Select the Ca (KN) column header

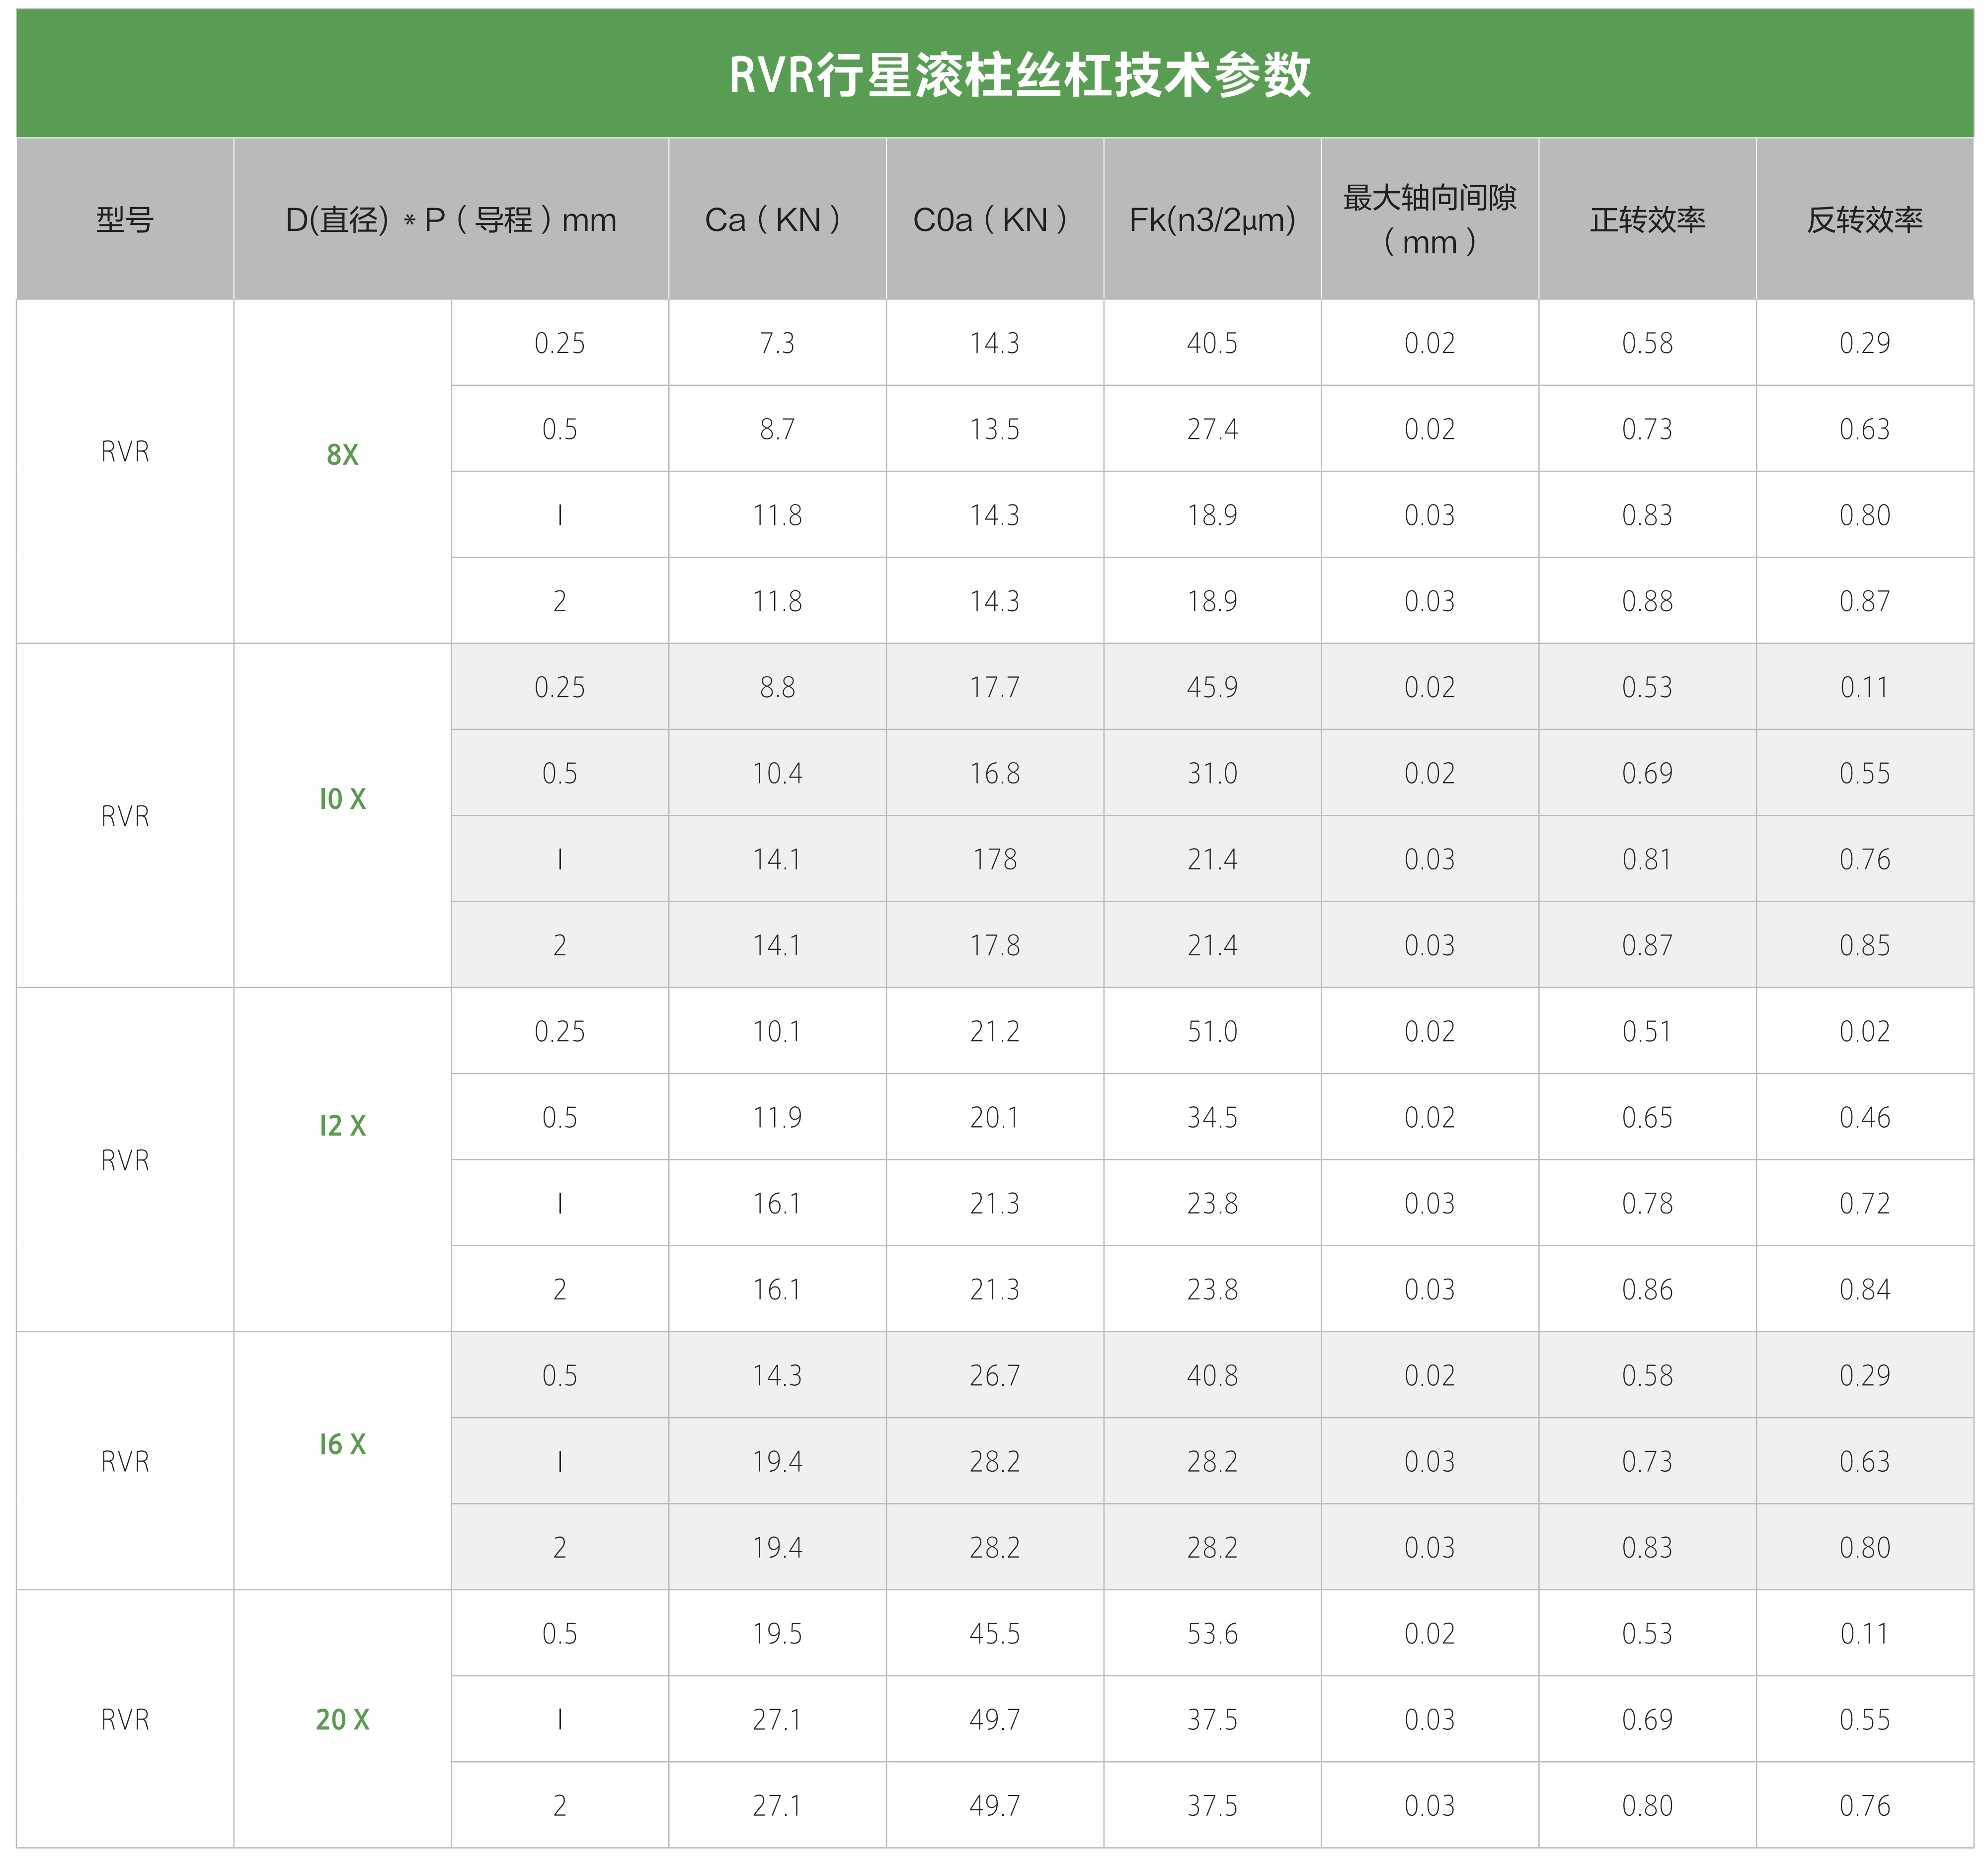[x=777, y=220]
